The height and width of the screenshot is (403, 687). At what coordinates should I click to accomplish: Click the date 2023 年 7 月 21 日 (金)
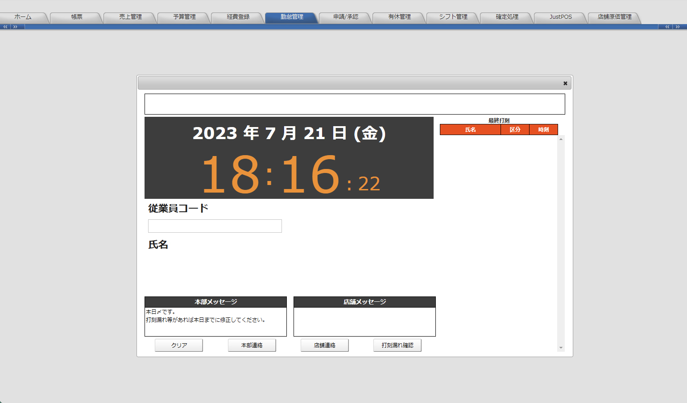point(289,133)
